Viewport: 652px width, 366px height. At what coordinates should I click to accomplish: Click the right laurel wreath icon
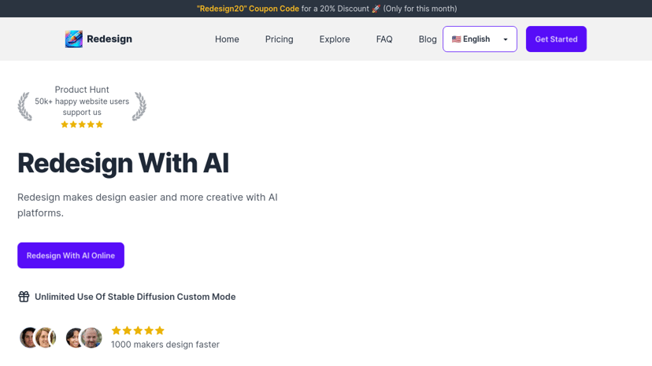point(139,106)
